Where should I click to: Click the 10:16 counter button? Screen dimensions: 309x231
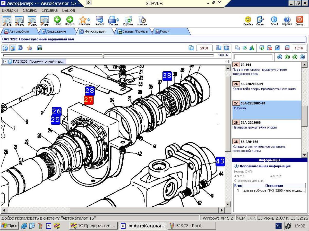[x=299, y=48]
